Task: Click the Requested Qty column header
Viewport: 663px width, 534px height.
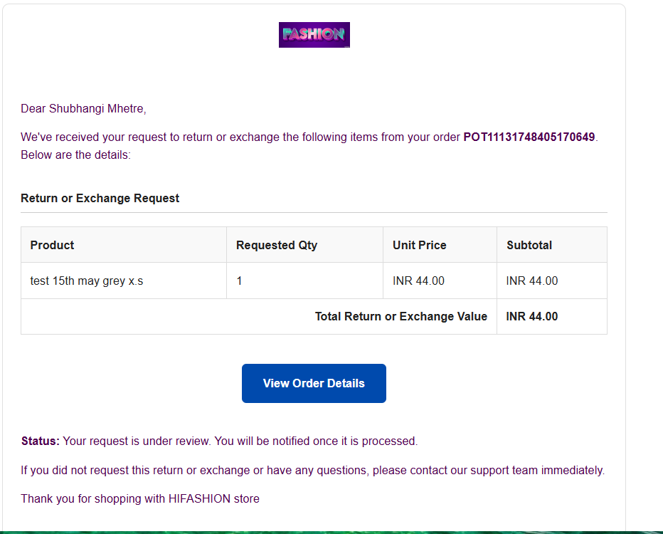Action: point(277,245)
